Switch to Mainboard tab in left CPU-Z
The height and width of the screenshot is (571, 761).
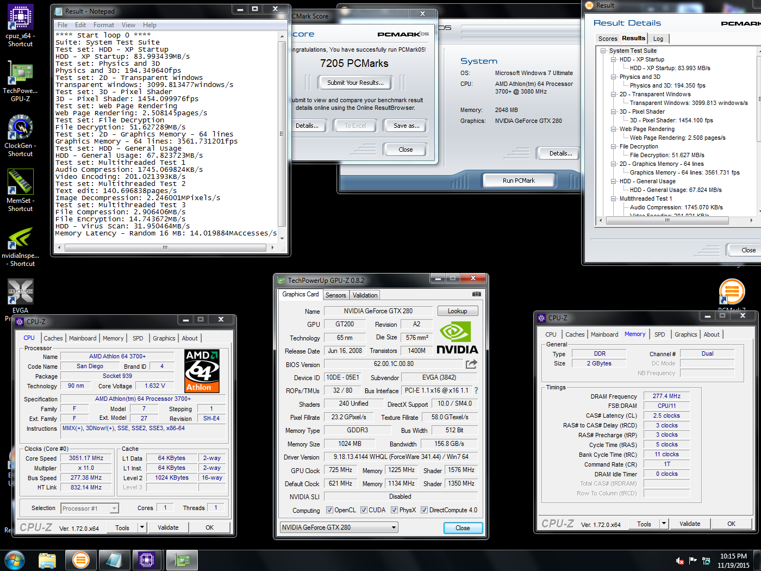click(x=83, y=338)
